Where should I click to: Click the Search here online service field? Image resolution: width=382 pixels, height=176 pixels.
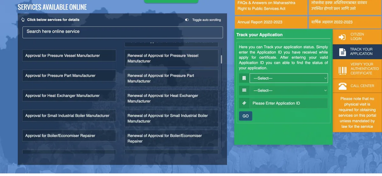[123, 32]
